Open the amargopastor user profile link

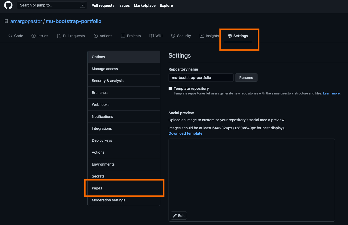[26, 22]
